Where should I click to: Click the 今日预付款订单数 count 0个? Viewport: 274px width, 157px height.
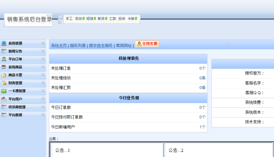coord(203,117)
